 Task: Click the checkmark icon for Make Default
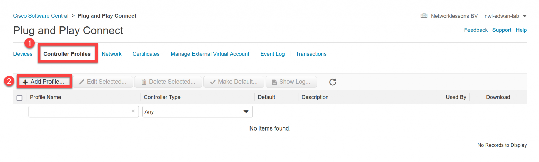pos(213,82)
